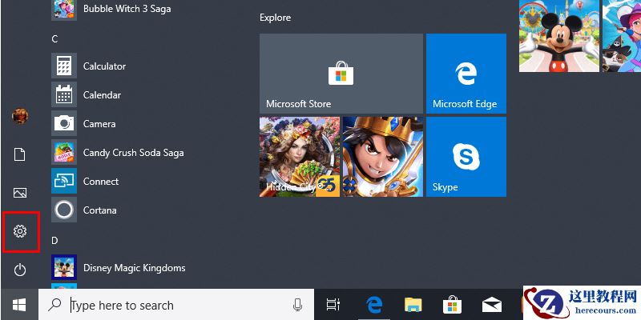This screenshot has height=320, width=641.
Task: Click the microphone icon in search box
Action: click(297, 305)
